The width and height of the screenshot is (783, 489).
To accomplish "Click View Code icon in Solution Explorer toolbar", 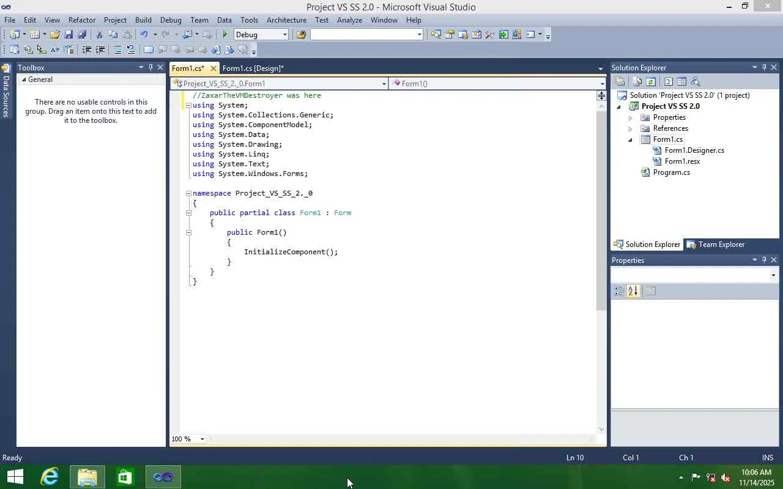I will click(x=668, y=81).
